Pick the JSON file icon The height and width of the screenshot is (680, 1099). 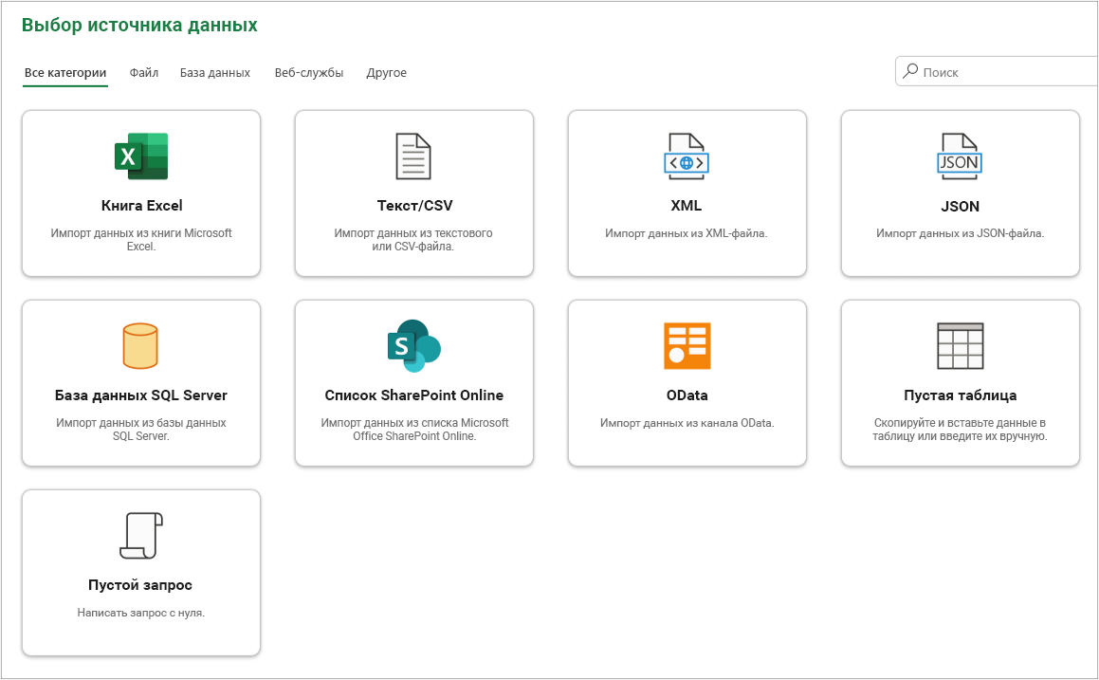click(x=960, y=156)
